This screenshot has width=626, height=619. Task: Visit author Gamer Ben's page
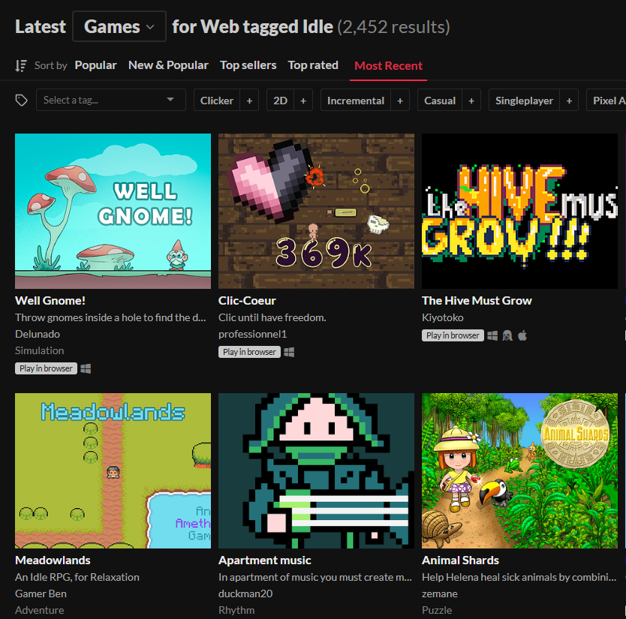tap(41, 593)
